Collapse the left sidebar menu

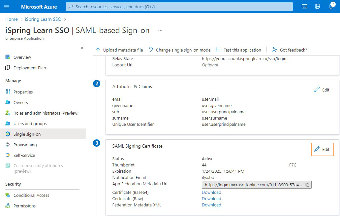[x=82, y=48]
